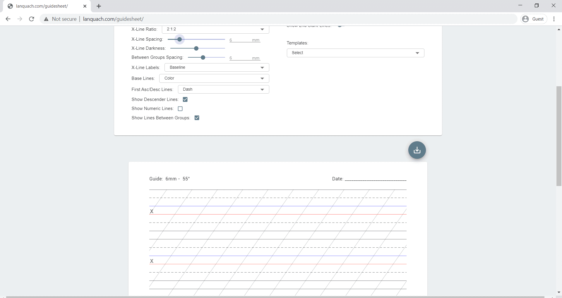
Task: Open the Chrome three-dot menu
Action: pyautogui.click(x=554, y=19)
